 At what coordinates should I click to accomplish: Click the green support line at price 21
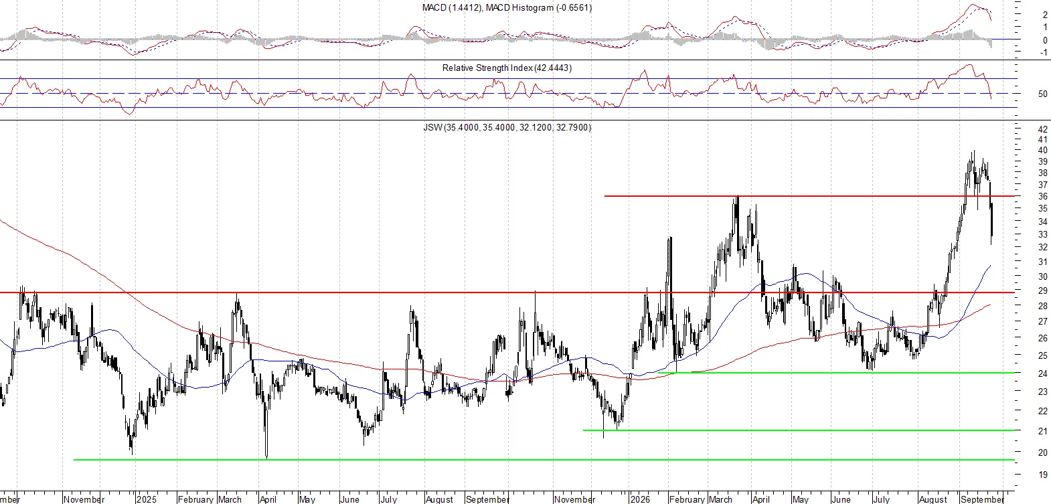pos(799,430)
